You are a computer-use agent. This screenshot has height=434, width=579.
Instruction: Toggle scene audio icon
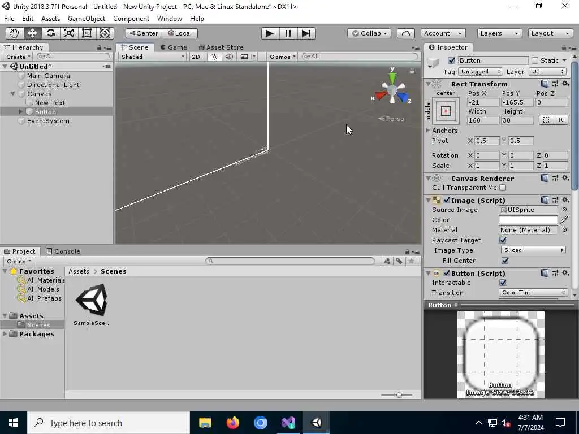pos(229,57)
